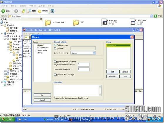Viewport: 164px width, 123px height.
Task: Select the menu.c32 file icon
Action: 105,22
